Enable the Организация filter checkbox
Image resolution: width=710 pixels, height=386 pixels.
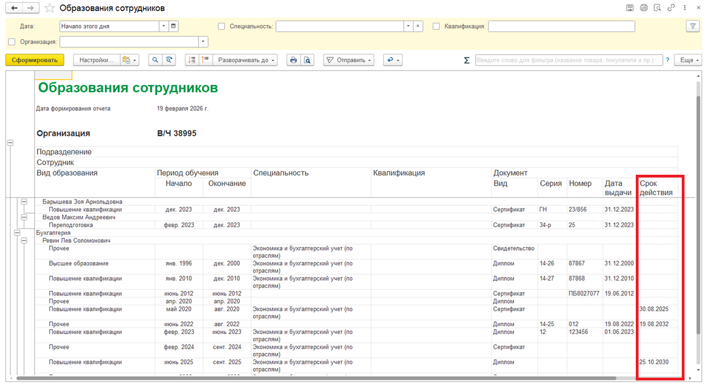(x=12, y=41)
